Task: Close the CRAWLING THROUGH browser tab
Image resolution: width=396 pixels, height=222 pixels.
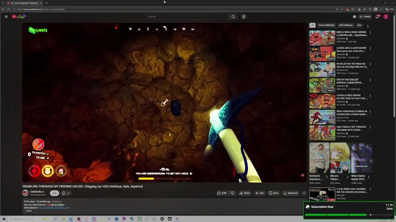Action: pyautogui.click(x=41, y=3)
